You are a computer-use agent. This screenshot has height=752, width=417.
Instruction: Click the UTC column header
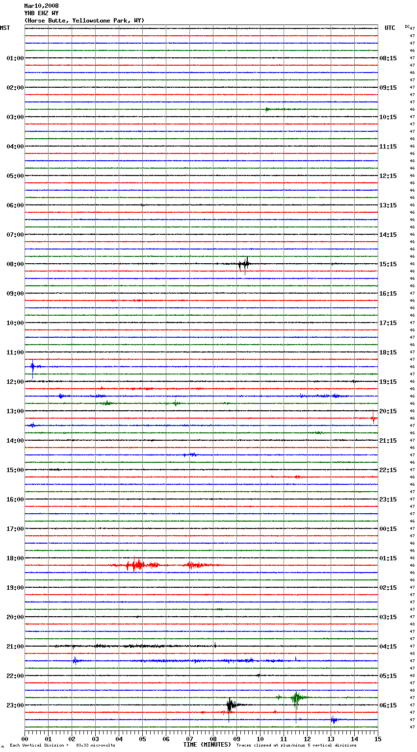[x=390, y=28]
